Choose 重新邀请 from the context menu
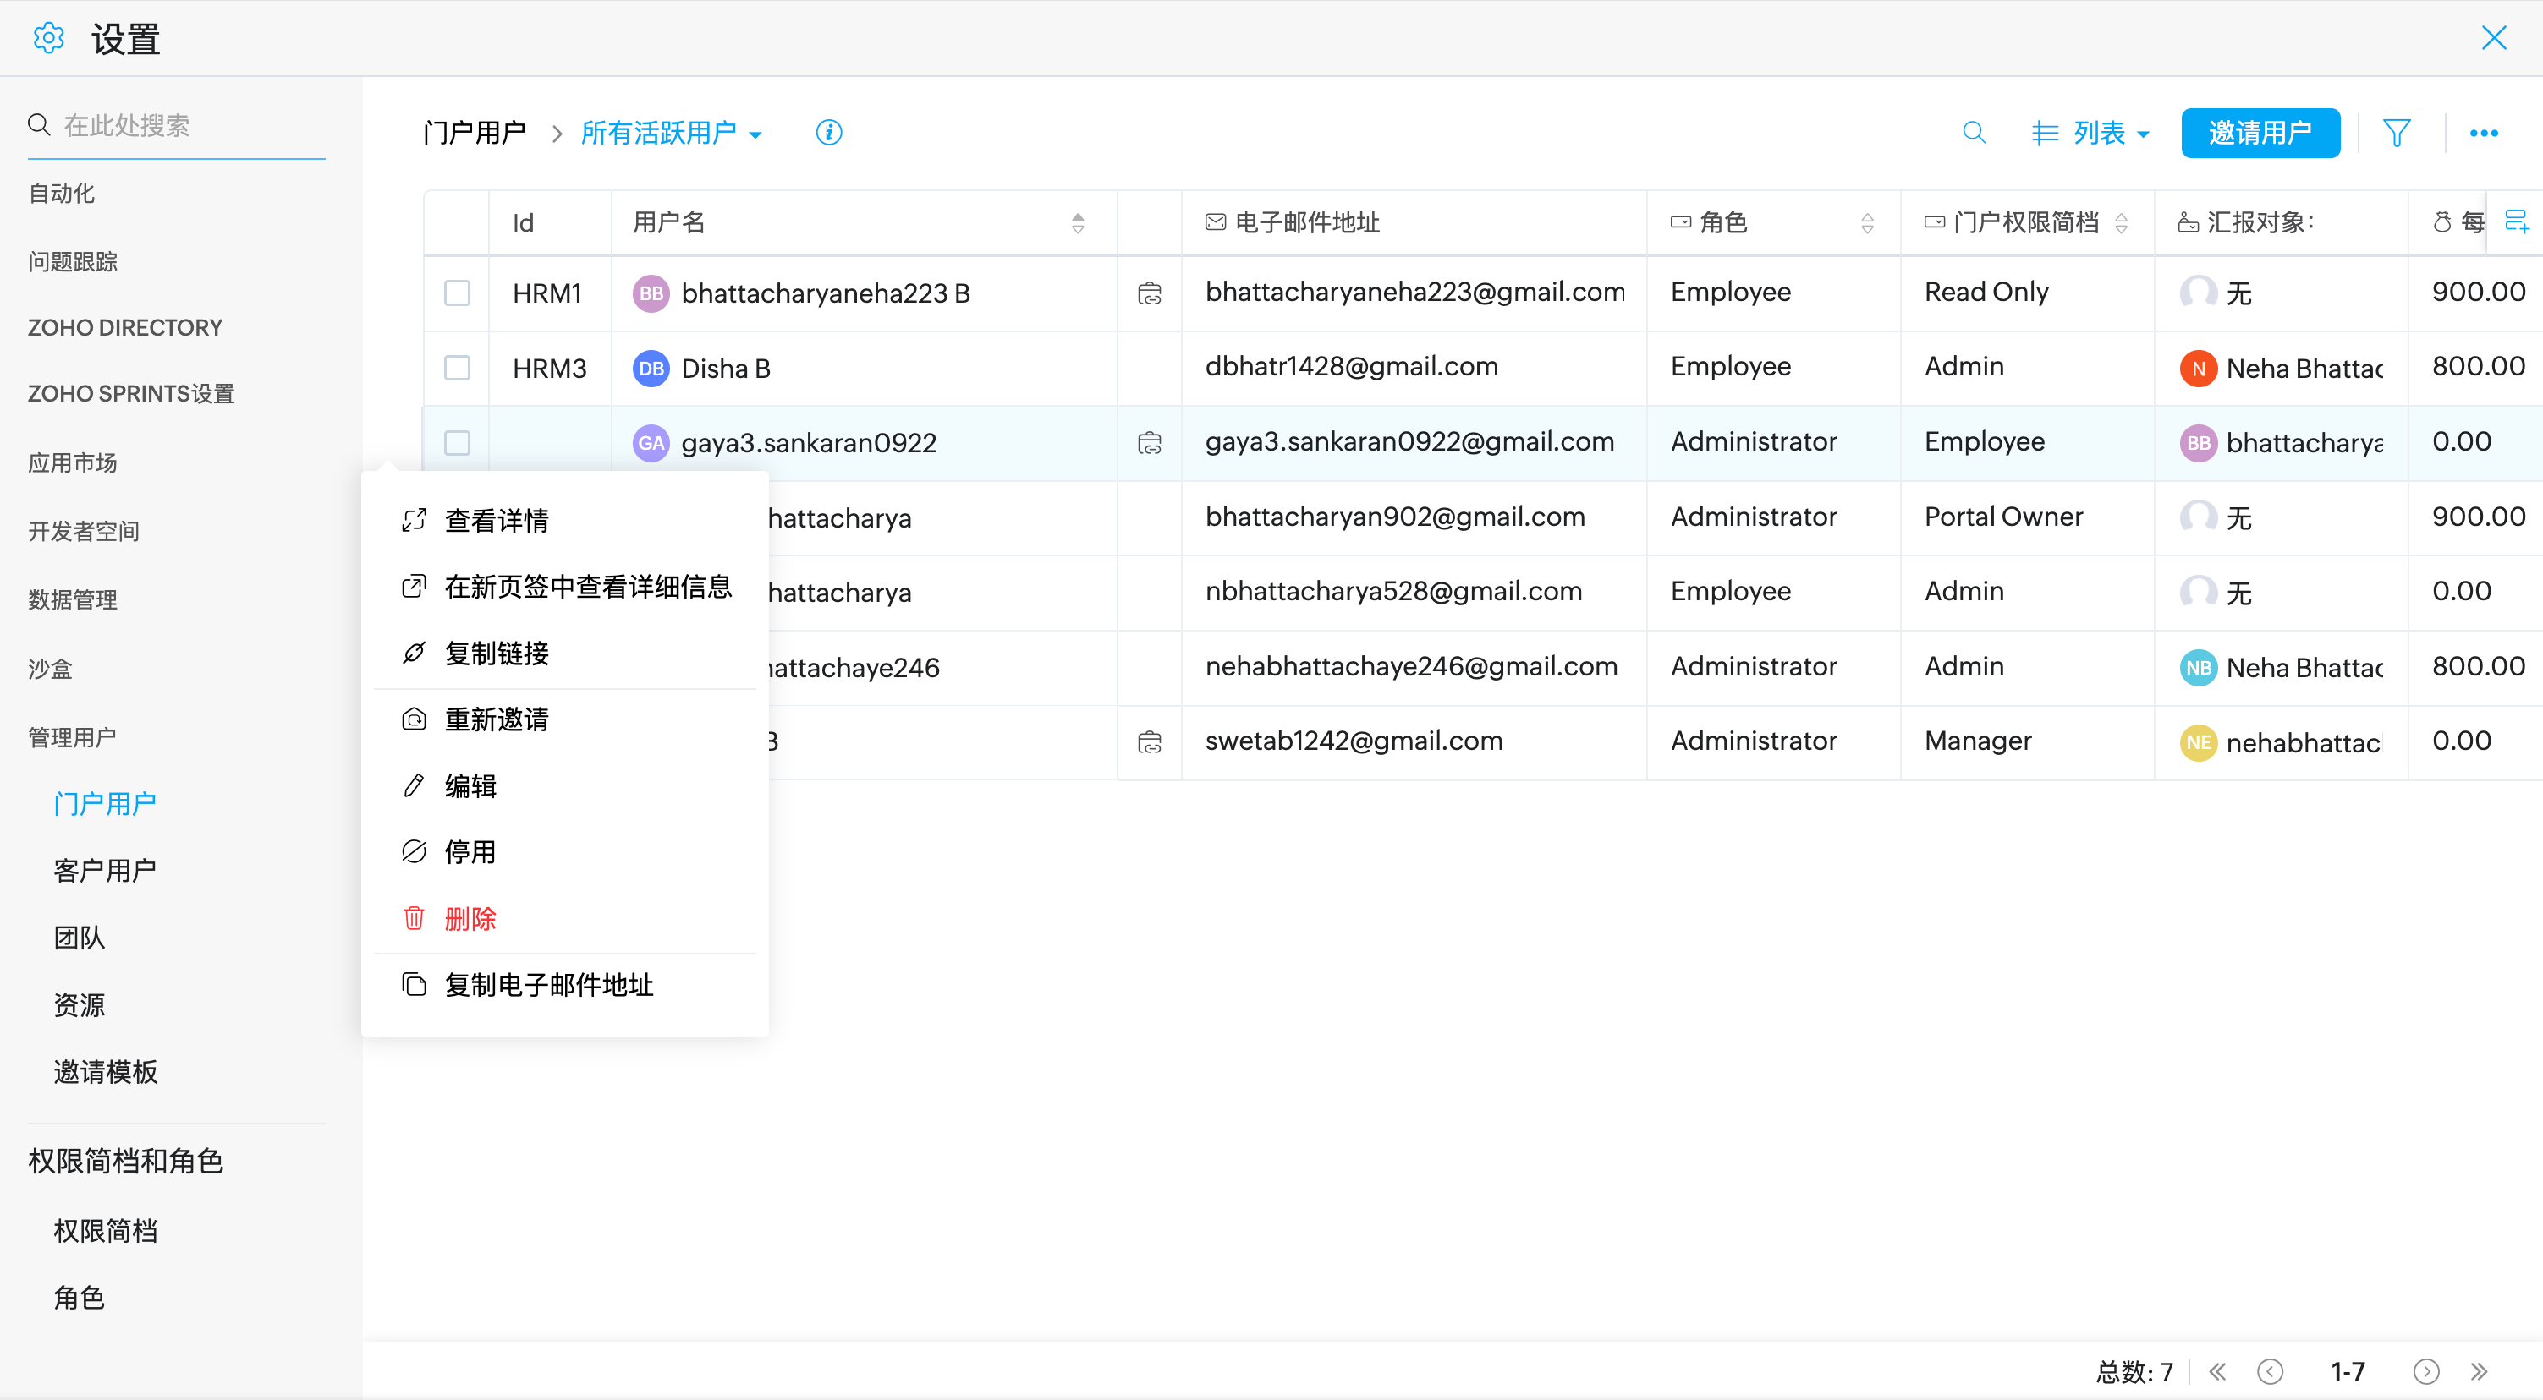The height and width of the screenshot is (1400, 2543). 497,719
